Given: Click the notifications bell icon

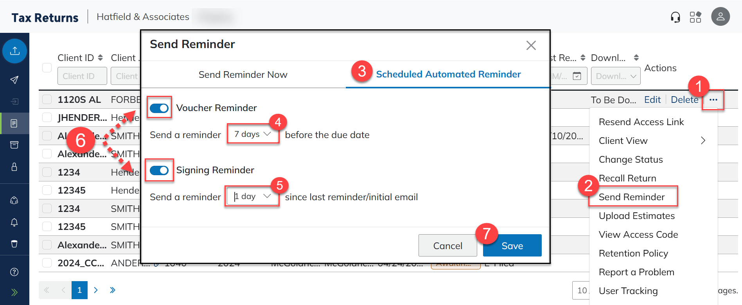Looking at the screenshot, I should [x=14, y=222].
